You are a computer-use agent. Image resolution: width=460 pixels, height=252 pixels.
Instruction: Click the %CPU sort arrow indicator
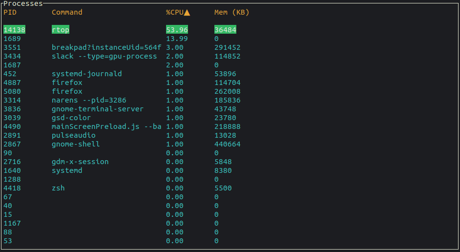187,12
